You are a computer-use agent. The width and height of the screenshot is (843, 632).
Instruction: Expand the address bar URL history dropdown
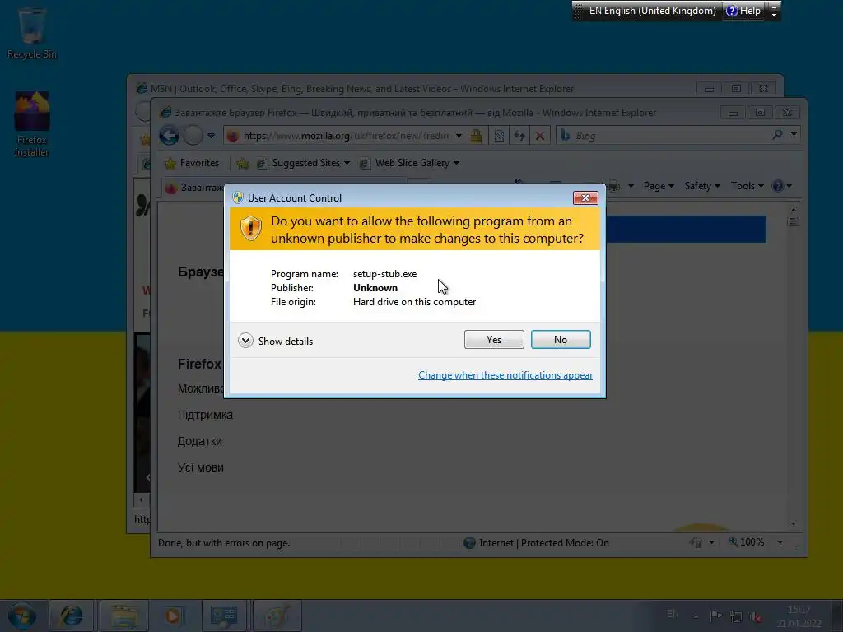point(459,136)
